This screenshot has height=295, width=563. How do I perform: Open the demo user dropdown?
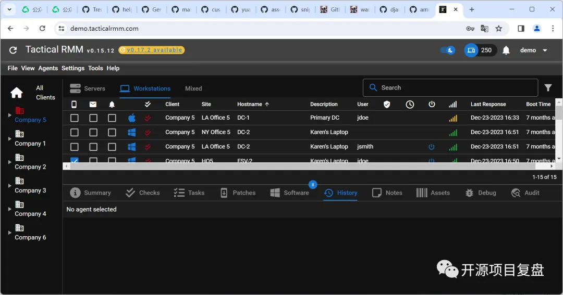[x=534, y=50]
